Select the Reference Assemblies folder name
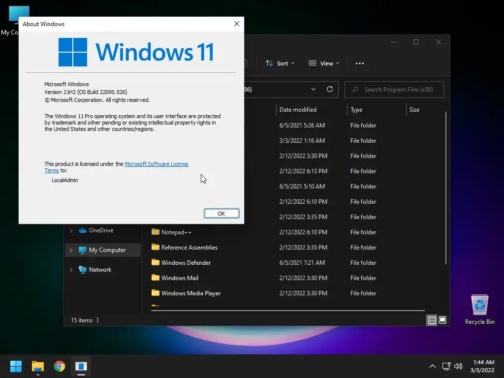 pyautogui.click(x=189, y=248)
